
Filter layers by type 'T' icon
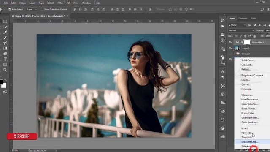(x=260, y=25)
